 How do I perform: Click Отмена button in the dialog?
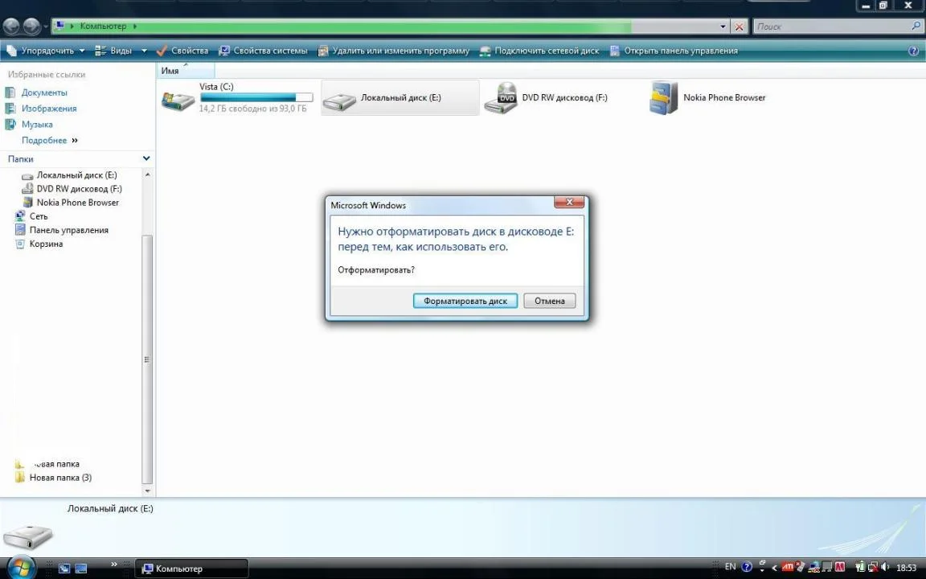(549, 301)
